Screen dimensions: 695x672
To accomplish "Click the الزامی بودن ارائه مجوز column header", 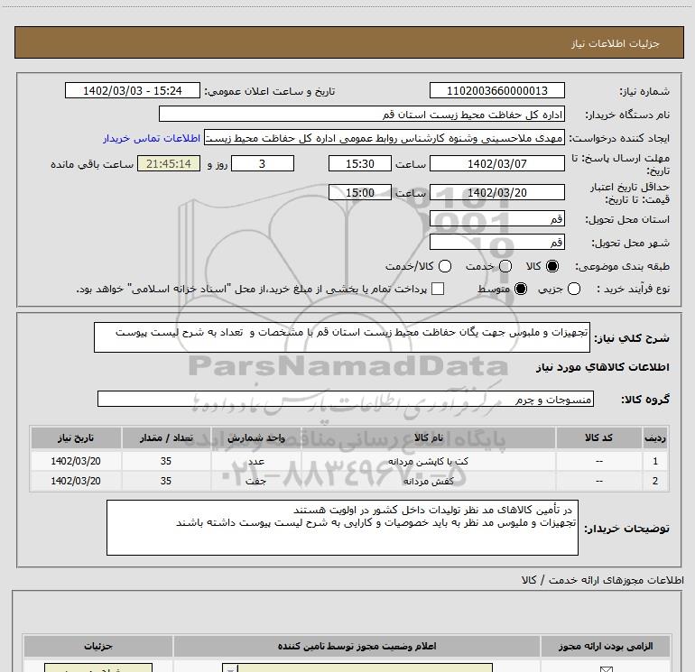I will coord(606,647).
